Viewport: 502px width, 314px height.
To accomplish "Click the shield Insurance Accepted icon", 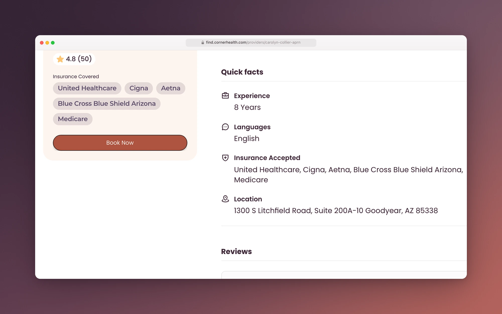I will (225, 158).
